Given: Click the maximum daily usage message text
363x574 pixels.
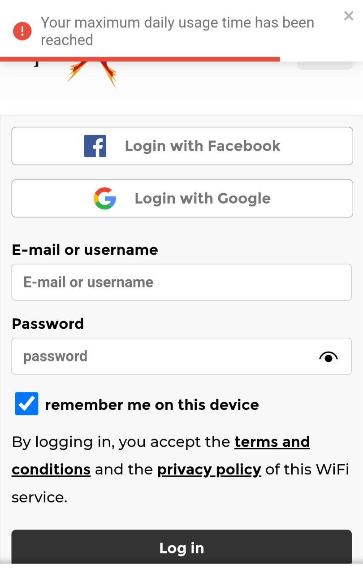Looking at the screenshot, I should 177,31.
